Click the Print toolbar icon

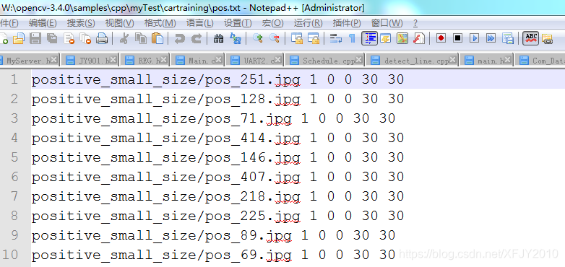pos(102,38)
